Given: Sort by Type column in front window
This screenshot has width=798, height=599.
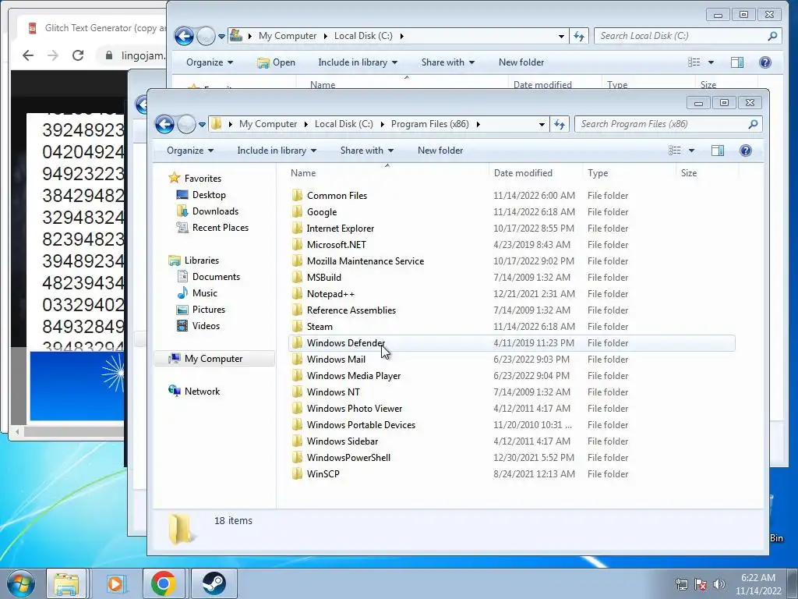Looking at the screenshot, I should pyautogui.click(x=630, y=172).
